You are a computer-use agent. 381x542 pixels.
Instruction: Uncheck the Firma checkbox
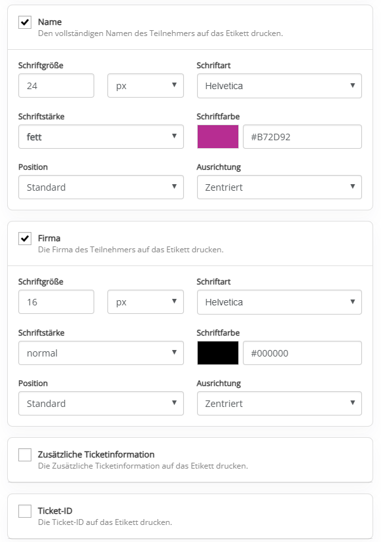tap(25, 239)
